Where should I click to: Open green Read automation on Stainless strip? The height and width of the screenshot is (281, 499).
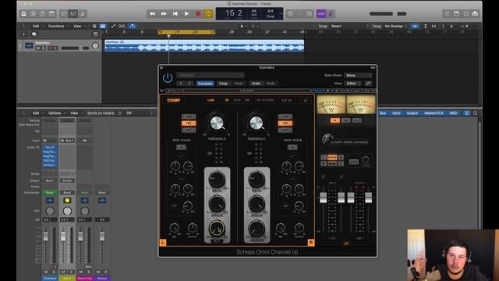tap(50, 193)
